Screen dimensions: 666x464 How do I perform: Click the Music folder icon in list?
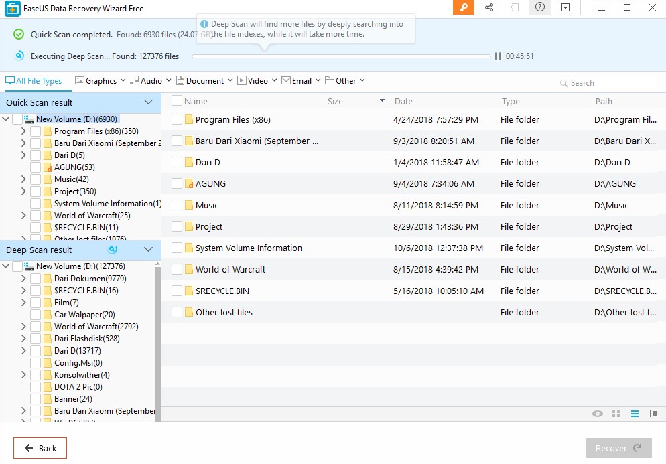[x=189, y=205]
